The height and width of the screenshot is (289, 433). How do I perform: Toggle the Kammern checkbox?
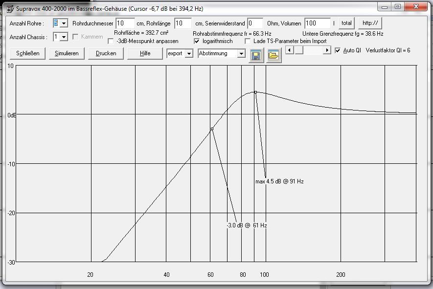[75, 37]
